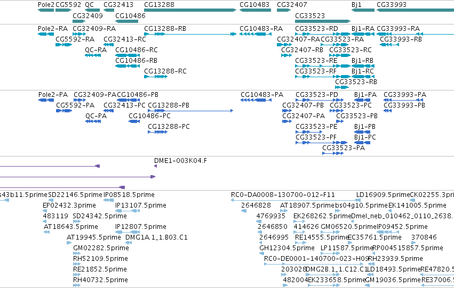454x288 pixels.
Task: Select EST AT18907.5prime
Action: [x=284, y=211]
